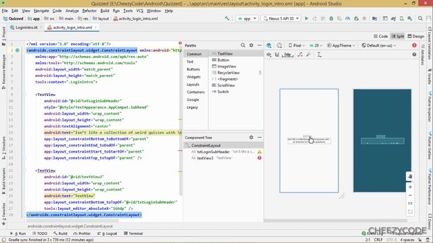Select the Layouts palette category
Viewport: 433px width, 243px height.
click(x=193, y=84)
